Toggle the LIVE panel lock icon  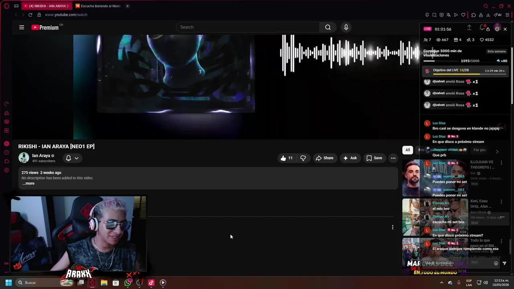pos(488,29)
